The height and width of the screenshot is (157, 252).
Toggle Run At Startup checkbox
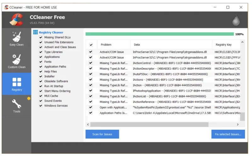coord(41,86)
